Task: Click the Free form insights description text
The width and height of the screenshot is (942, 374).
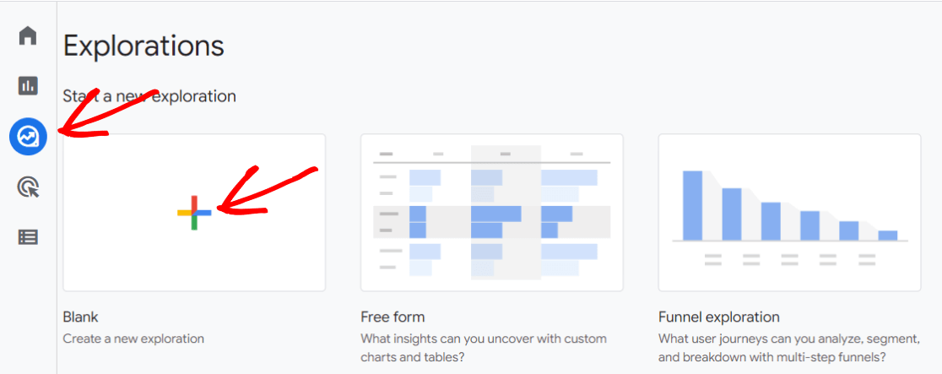Action: pyautogui.click(x=483, y=347)
